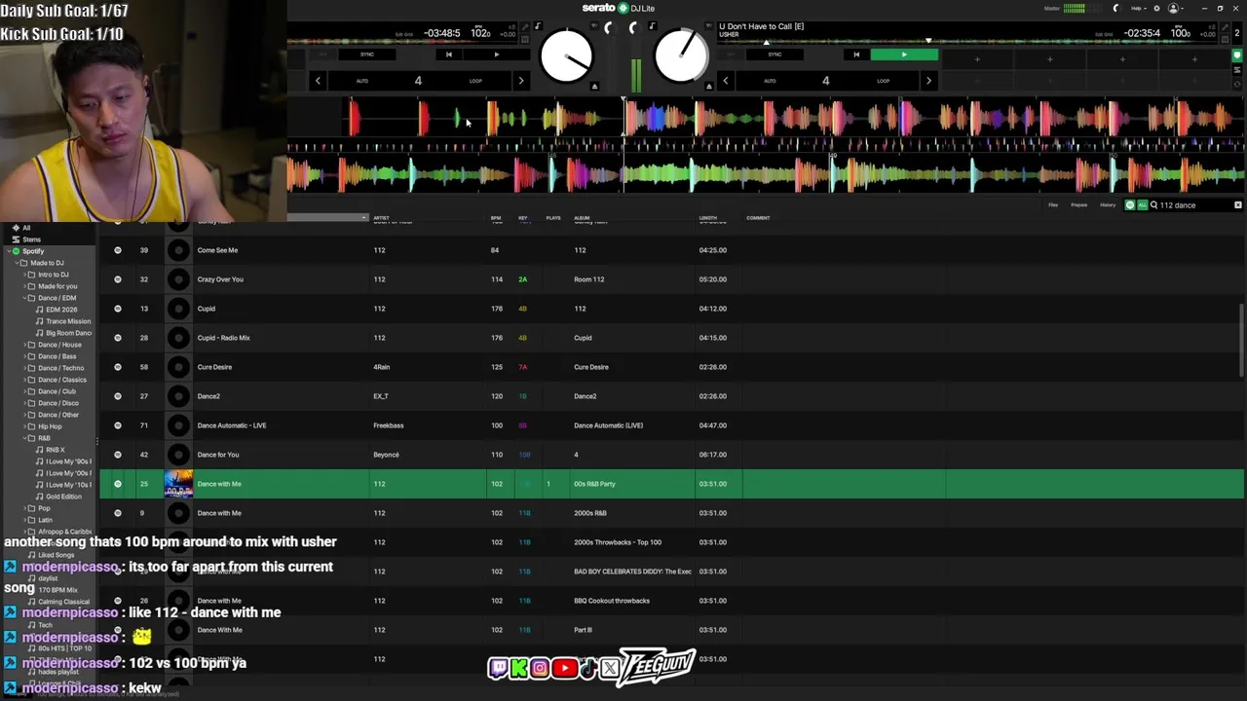Viewport: 1247px width, 701px height.
Task: Open the Prepare panel tab
Action: [1079, 205]
